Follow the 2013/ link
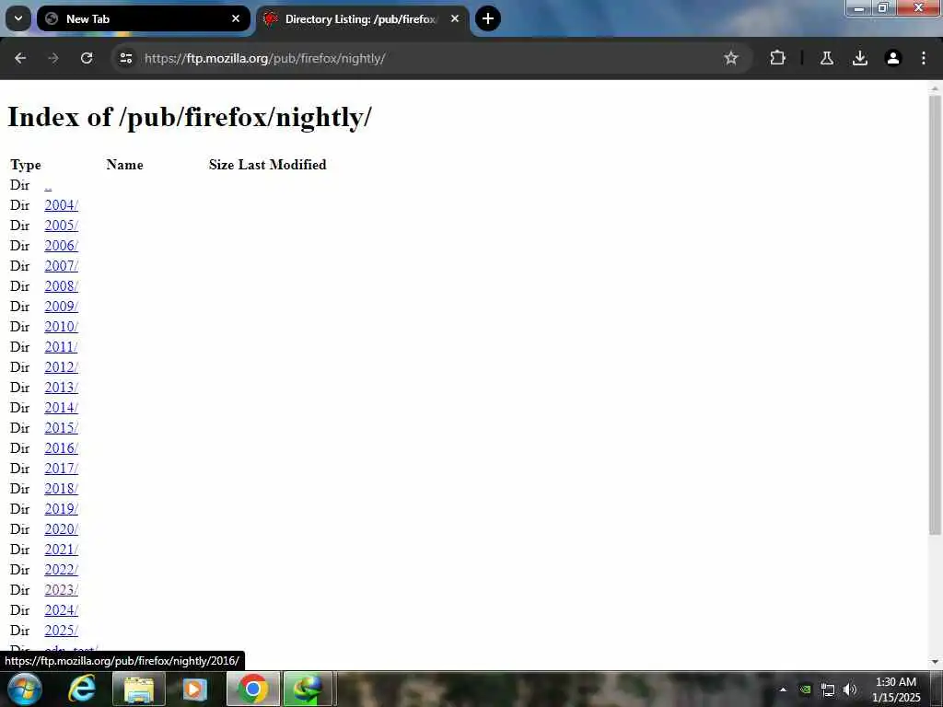The image size is (943, 707). pyautogui.click(x=62, y=388)
